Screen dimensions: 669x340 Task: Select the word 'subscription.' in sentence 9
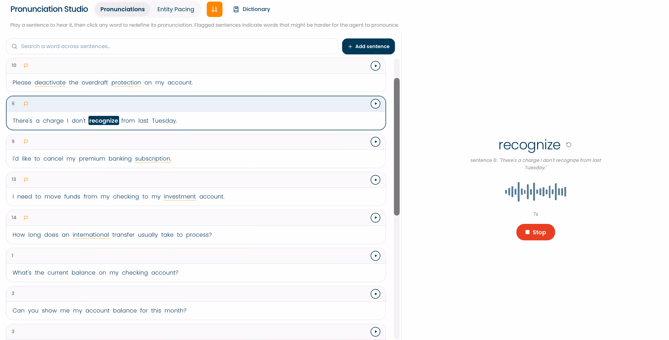(153, 159)
